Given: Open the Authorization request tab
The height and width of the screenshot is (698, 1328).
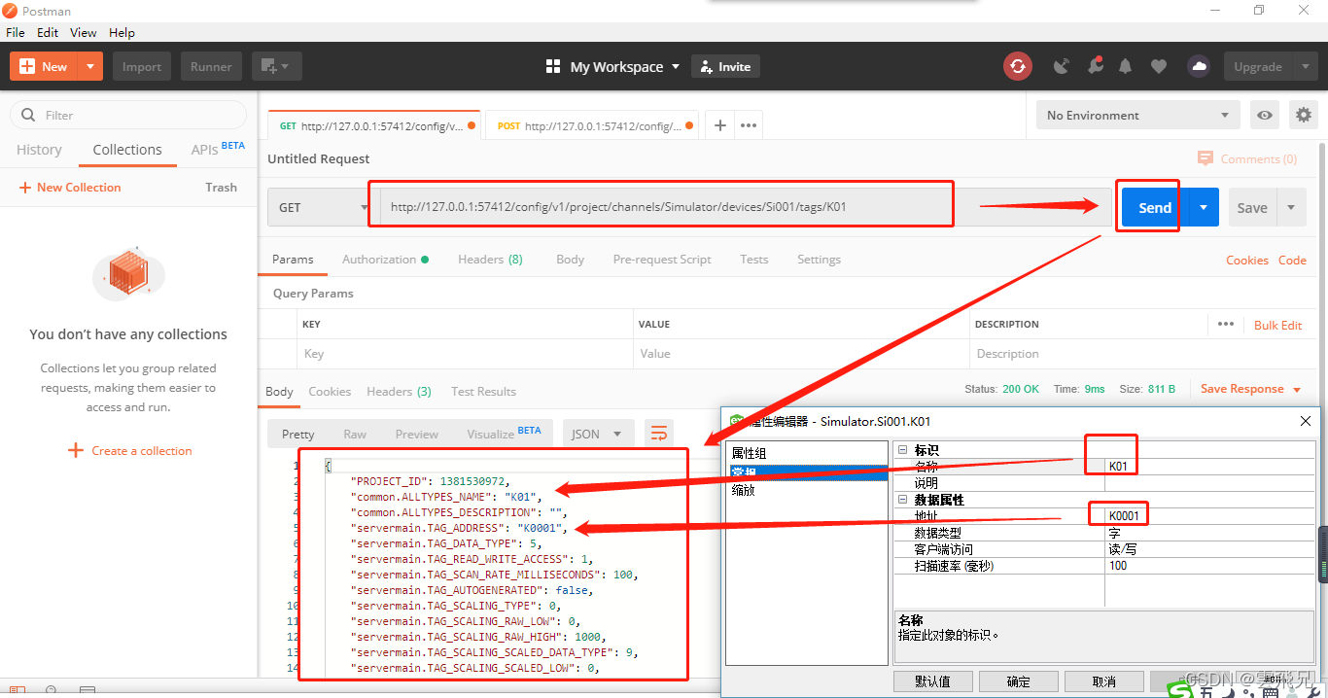Looking at the screenshot, I should tap(385, 260).
